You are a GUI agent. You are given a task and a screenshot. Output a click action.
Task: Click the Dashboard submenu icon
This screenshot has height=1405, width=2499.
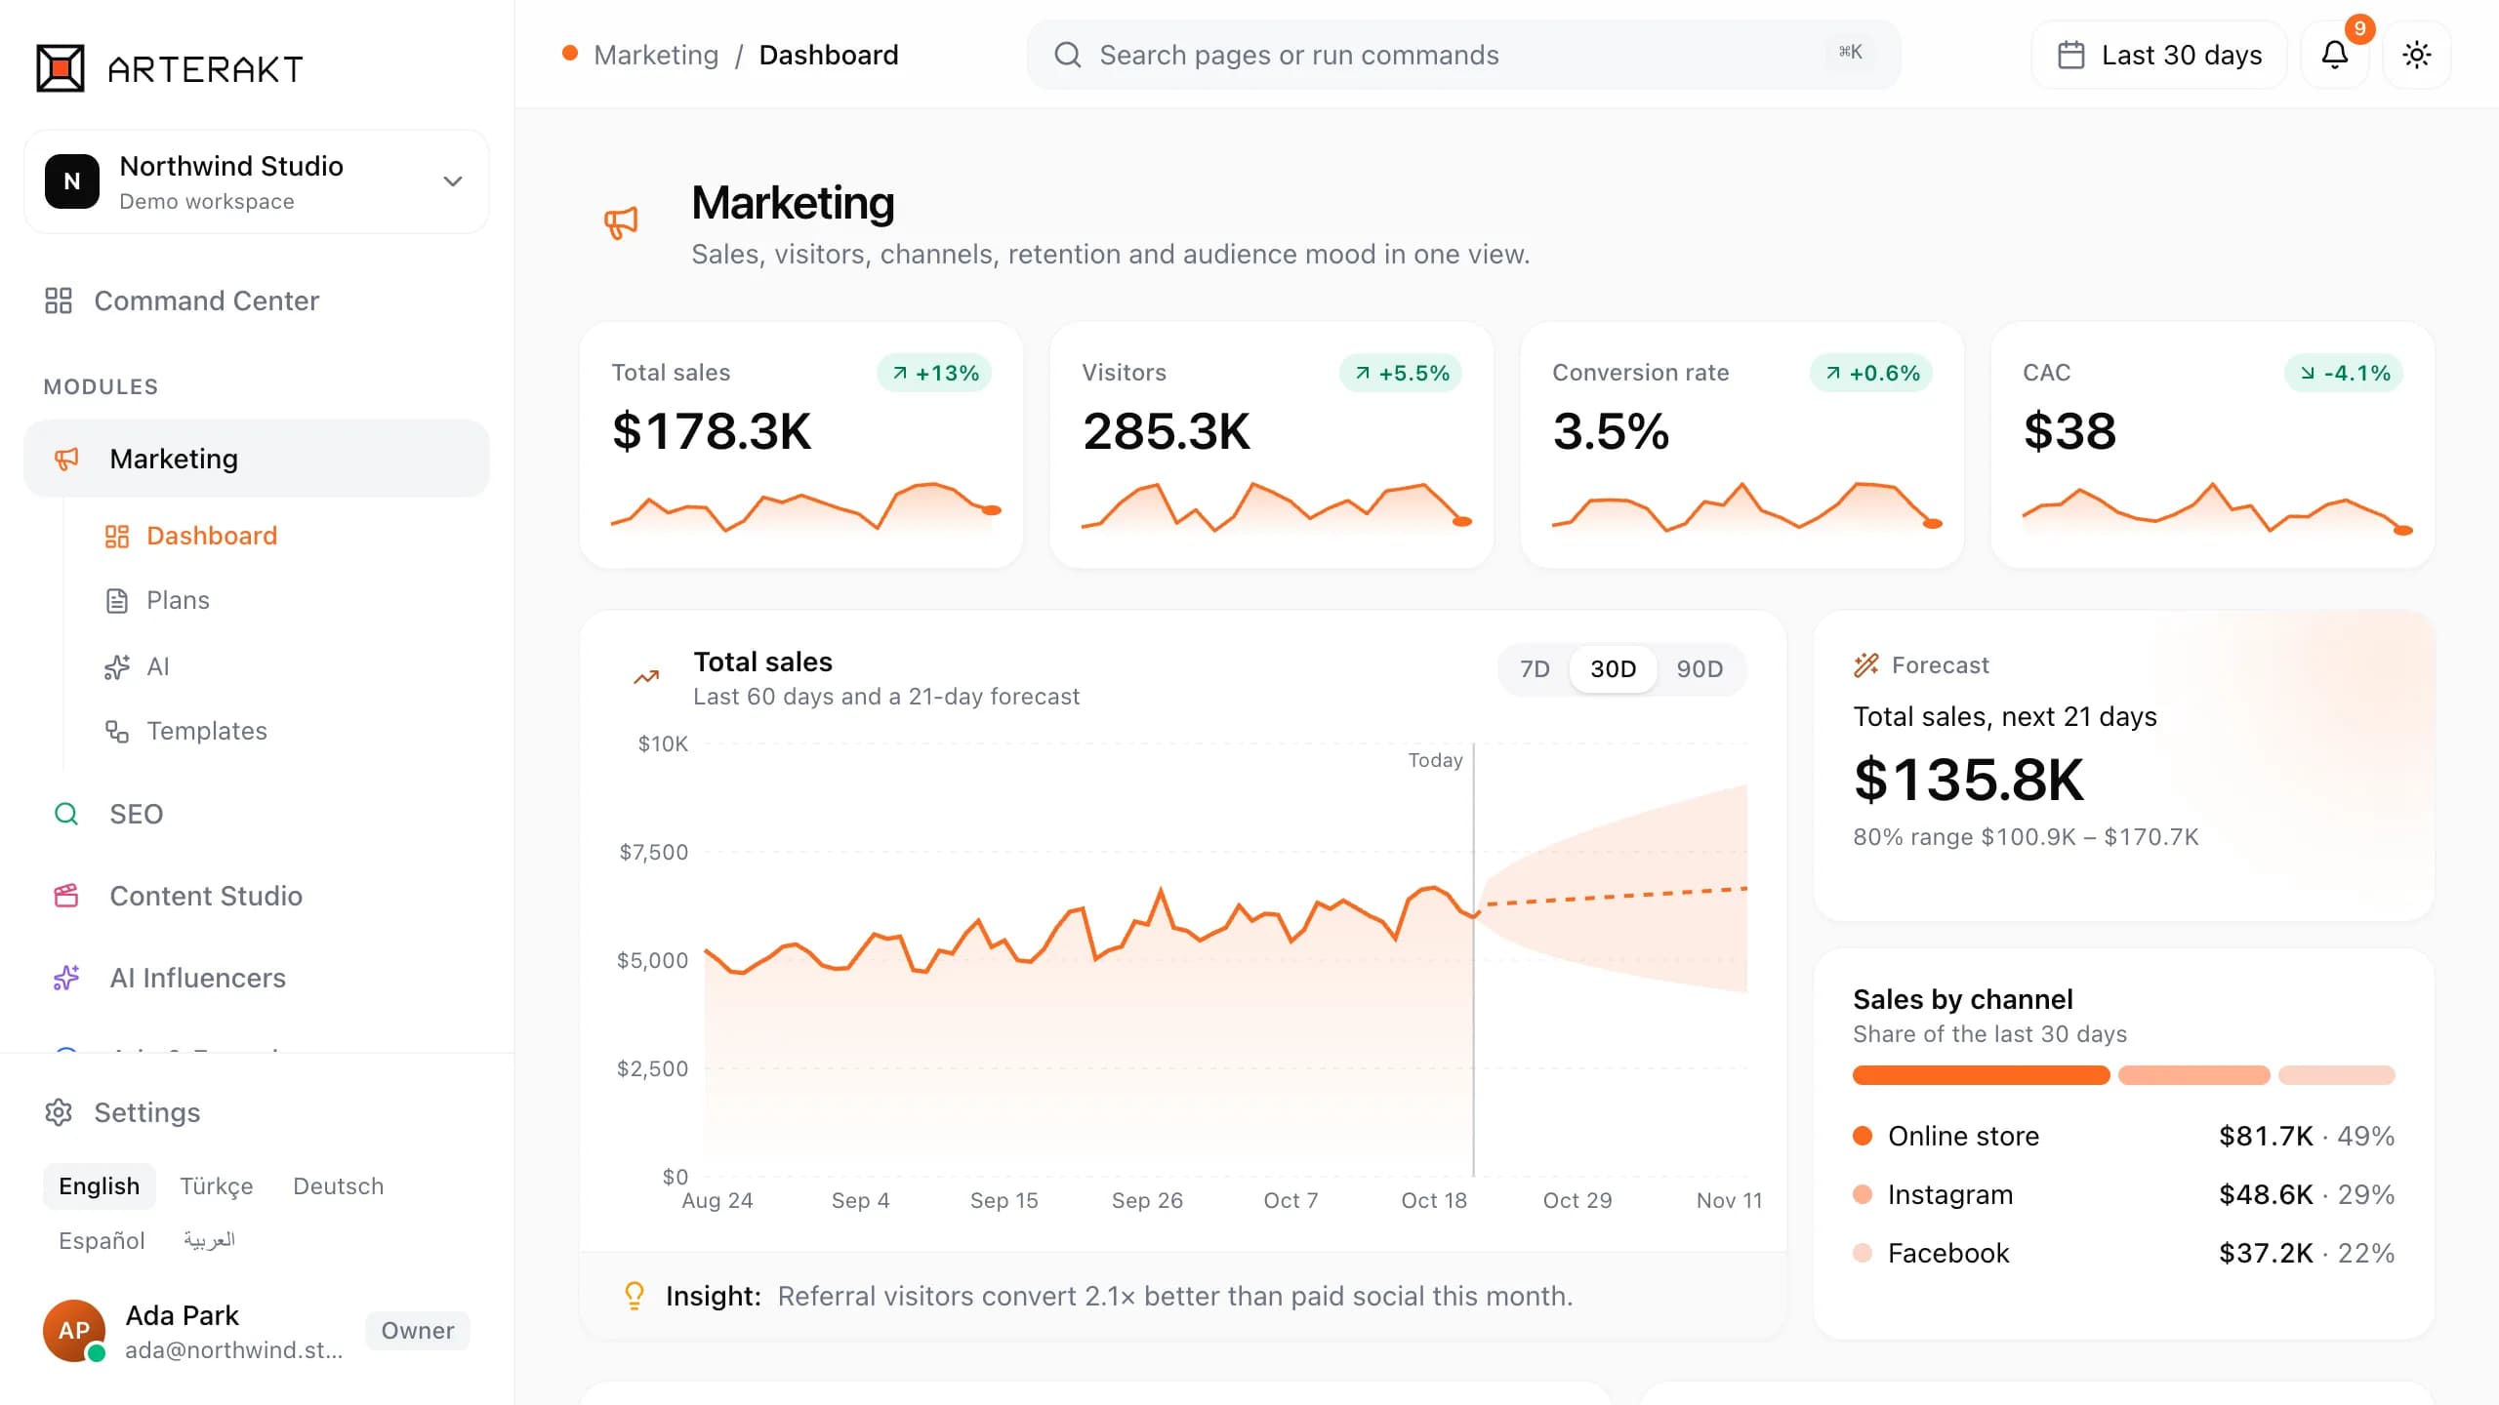tap(117, 536)
